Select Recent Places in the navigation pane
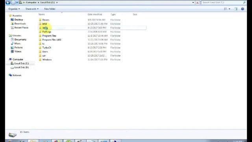This screenshot has width=252, height=142. point(21,28)
